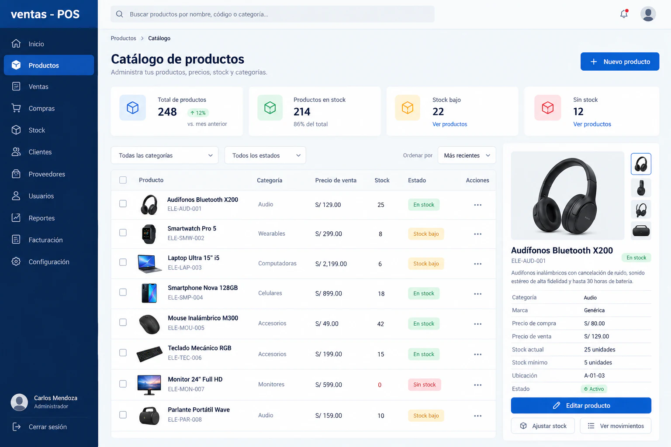Click Cerrar sesión in sidebar
The width and height of the screenshot is (671, 447).
pos(48,427)
